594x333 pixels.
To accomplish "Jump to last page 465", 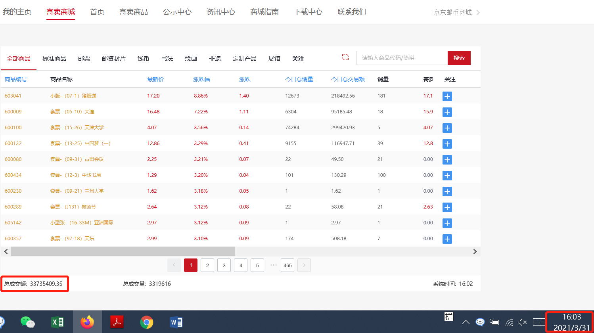I will click(x=287, y=265).
